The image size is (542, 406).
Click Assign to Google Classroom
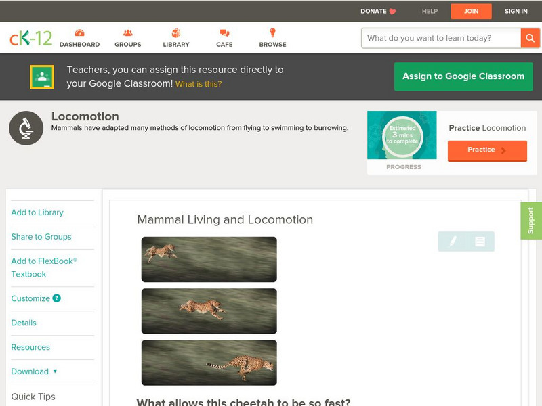click(x=463, y=76)
